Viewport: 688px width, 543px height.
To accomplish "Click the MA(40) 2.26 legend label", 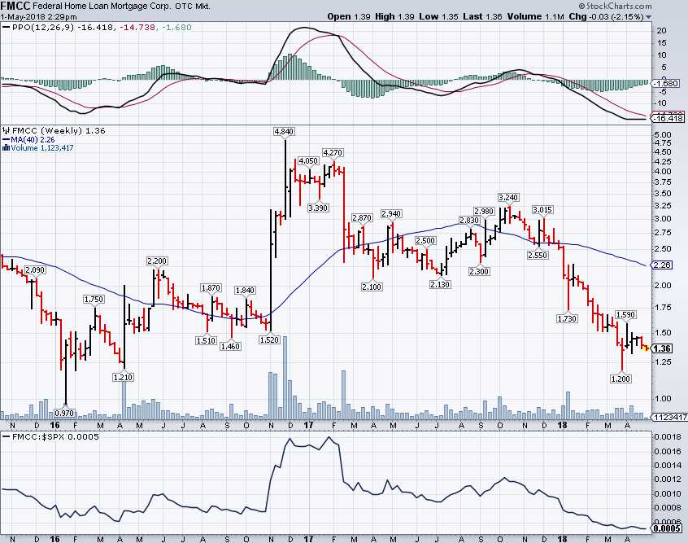I will click(33, 140).
